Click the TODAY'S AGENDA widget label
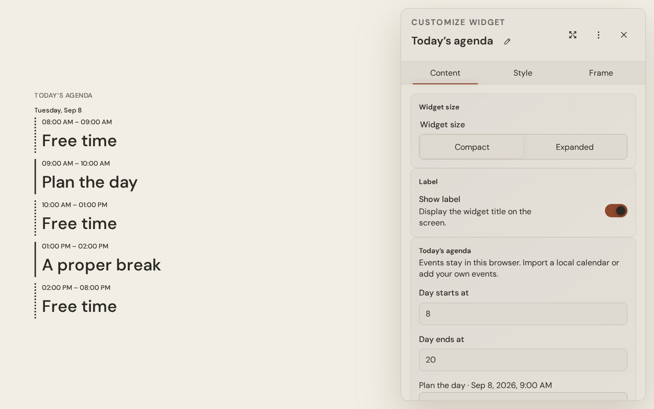The image size is (654, 409). [x=63, y=96]
